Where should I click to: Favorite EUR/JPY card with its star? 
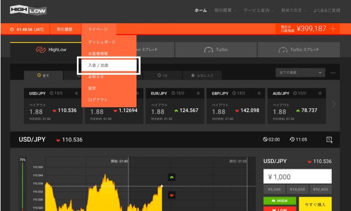pos(198,93)
